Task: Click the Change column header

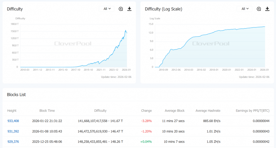Action: pyautogui.click(x=146, y=111)
